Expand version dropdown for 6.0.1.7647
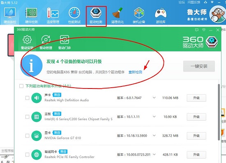The image size is (226, 163). click(154, 98)
